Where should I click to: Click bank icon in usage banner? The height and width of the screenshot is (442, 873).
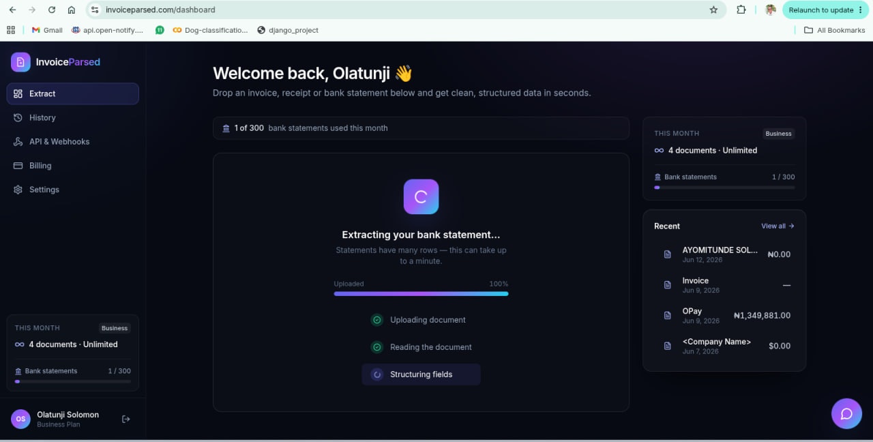click(x=226, y=128)
